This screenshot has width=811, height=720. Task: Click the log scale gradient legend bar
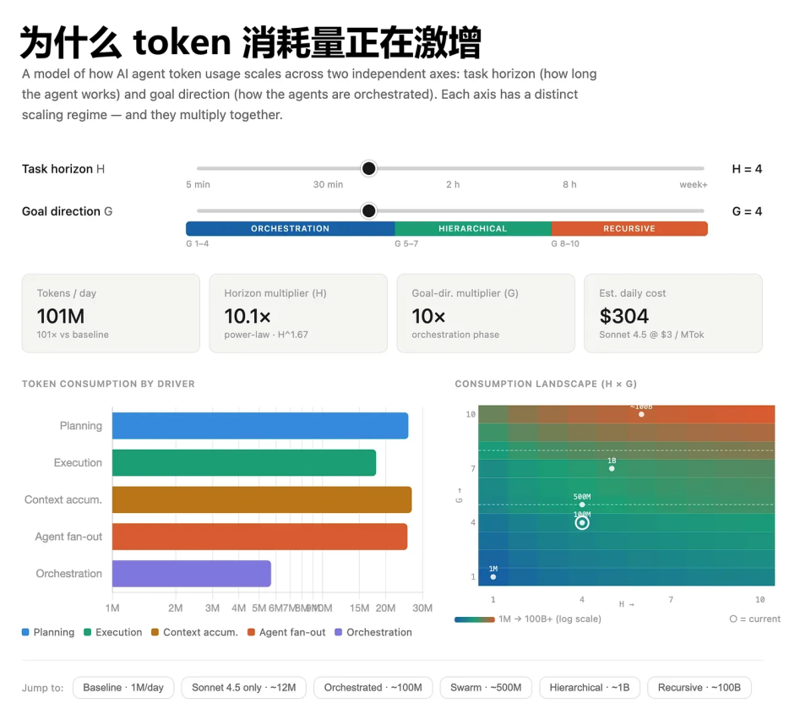[x=475, y=619]
